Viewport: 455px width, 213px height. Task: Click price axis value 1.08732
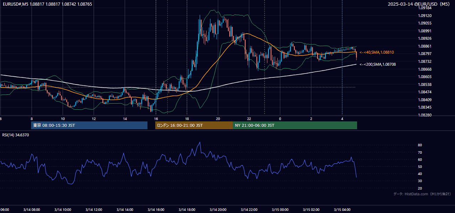(x=424, y=61)
